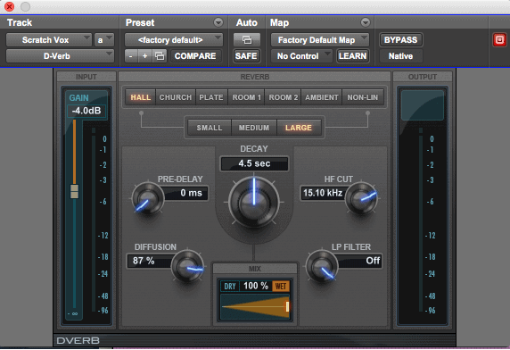The width and height of the screenshot is (510, 350).
Task: Choose the LARGE room size
Action: 299,128
